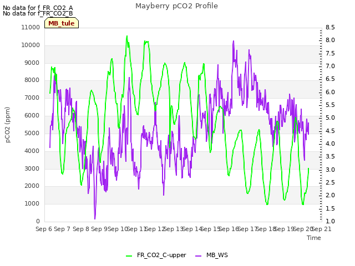The width and height of the screenshot is (355, 266).
Task: Click the Sep 14 date label
Action: 192,229
